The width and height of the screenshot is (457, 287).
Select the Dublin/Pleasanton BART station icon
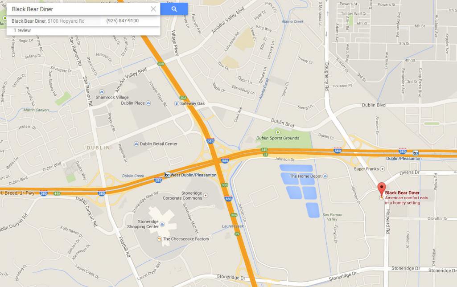point(416,153)
